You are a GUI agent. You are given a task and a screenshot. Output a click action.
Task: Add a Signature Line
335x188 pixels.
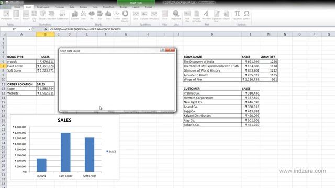pos(217,16)
